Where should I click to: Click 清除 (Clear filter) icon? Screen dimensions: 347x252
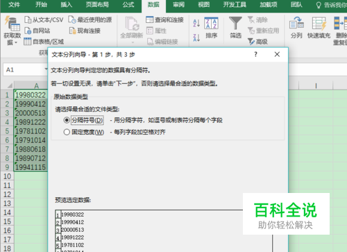coord(251,19)
